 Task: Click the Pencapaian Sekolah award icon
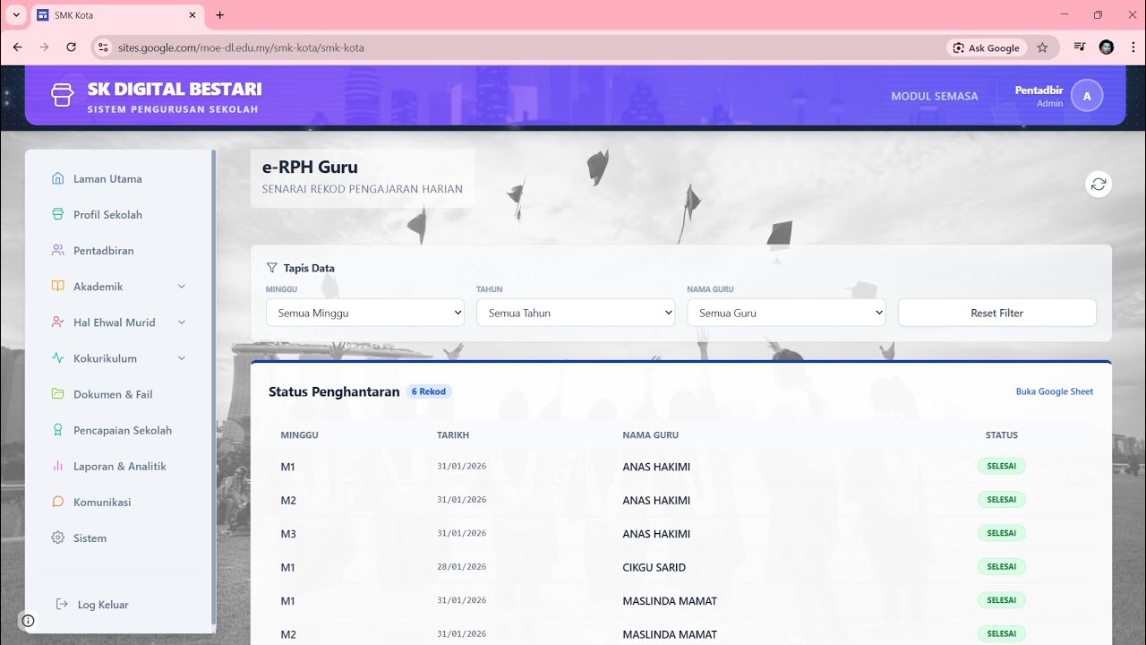click(x=58, y=430)
